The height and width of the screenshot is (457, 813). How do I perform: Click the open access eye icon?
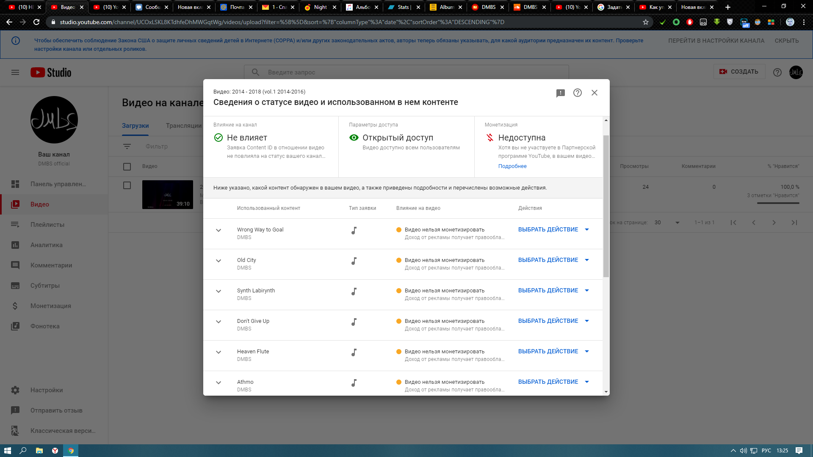click(354, 138)
